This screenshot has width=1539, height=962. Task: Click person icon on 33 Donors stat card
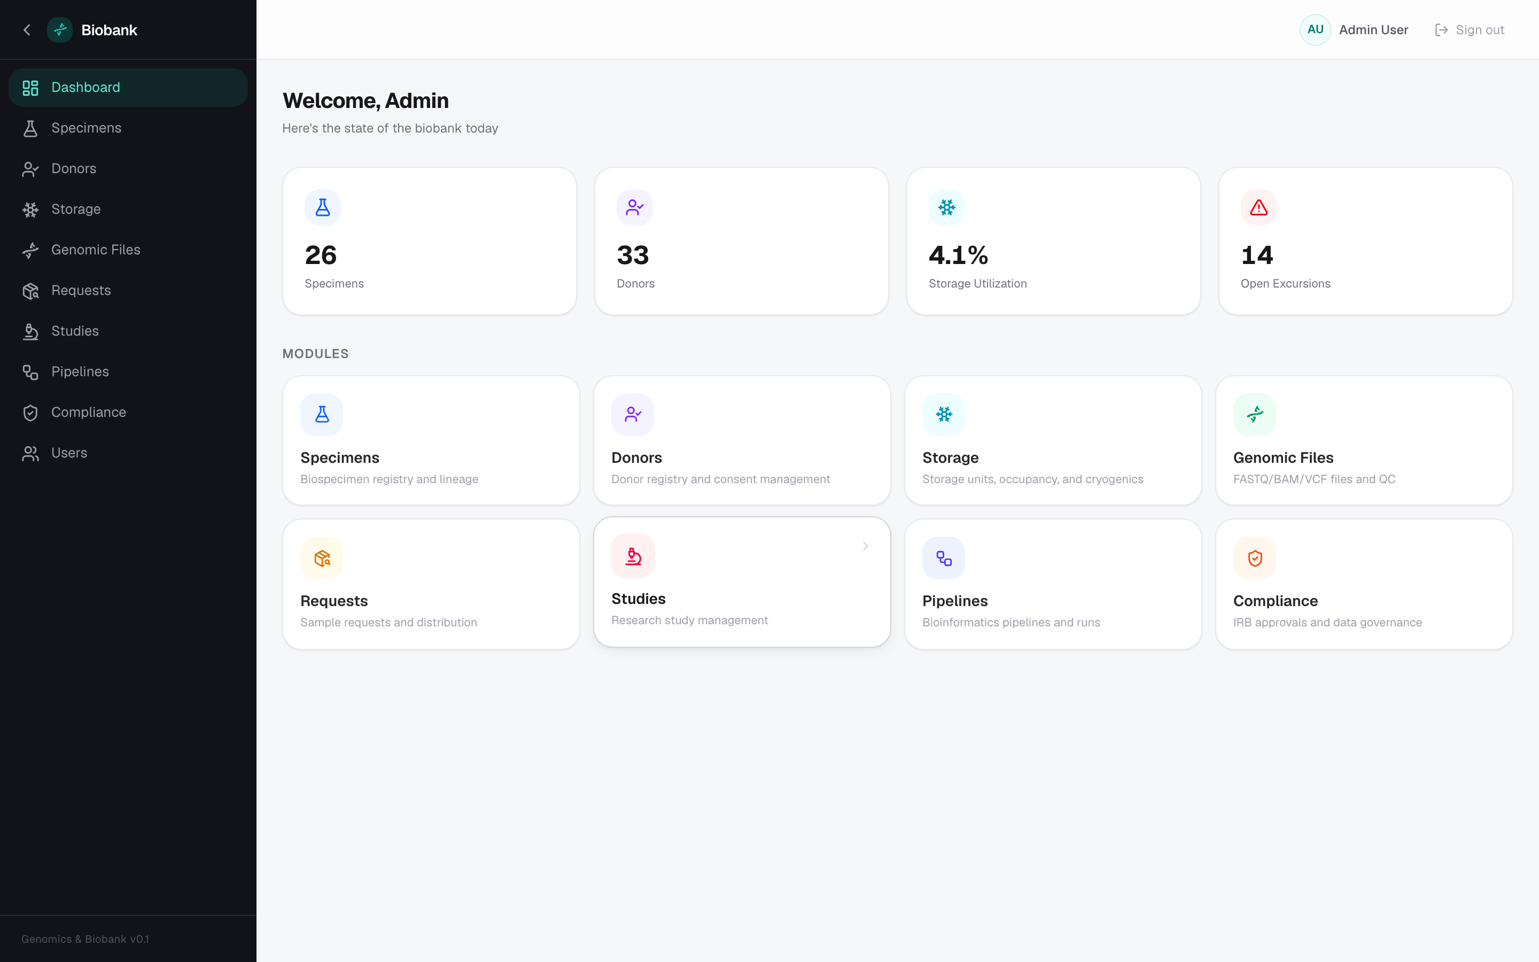coord(635,207)
